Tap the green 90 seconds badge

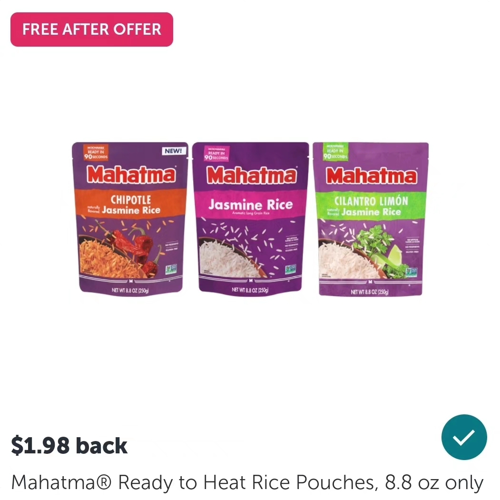335,151
